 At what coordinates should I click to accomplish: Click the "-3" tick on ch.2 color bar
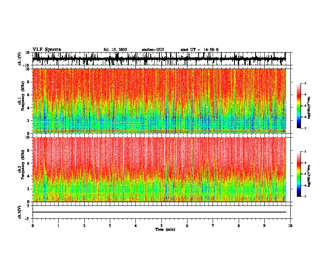coord(305,152)
